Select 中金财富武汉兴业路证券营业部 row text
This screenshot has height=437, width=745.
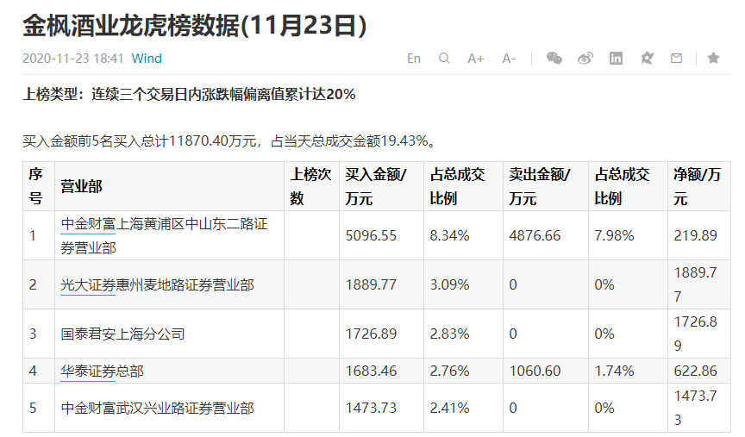pyautogui.click(x=157, y=408)
